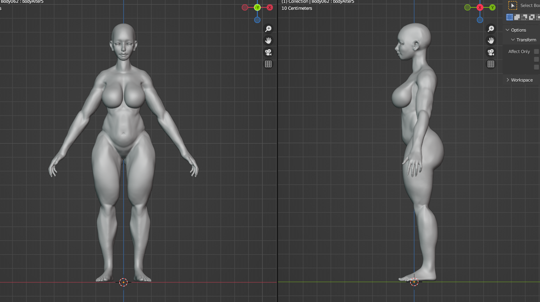This screenshot has height=302, width=540.
Task: Toggle camera view in the right viewport
Action: tap(491, 52)
